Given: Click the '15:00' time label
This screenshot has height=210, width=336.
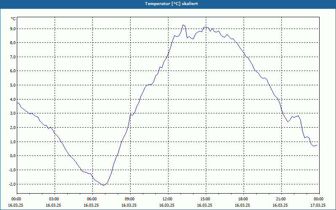Looking at the screenshot, I should click(206, 199).
